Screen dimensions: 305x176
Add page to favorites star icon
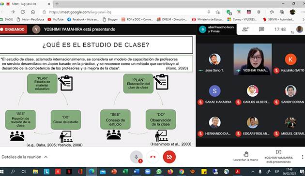point(218,12)
